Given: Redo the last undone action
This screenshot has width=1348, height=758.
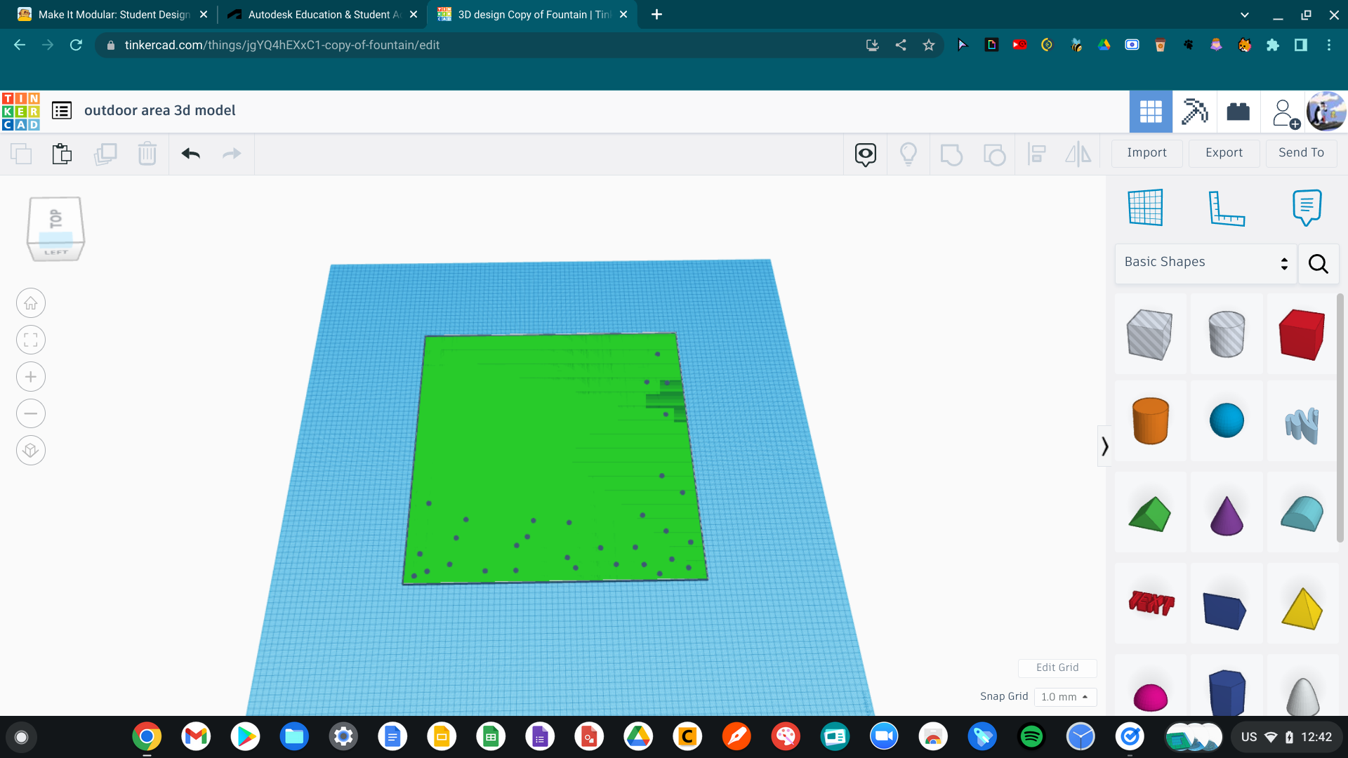Looking at the screenshot, I should coord(232,154).
